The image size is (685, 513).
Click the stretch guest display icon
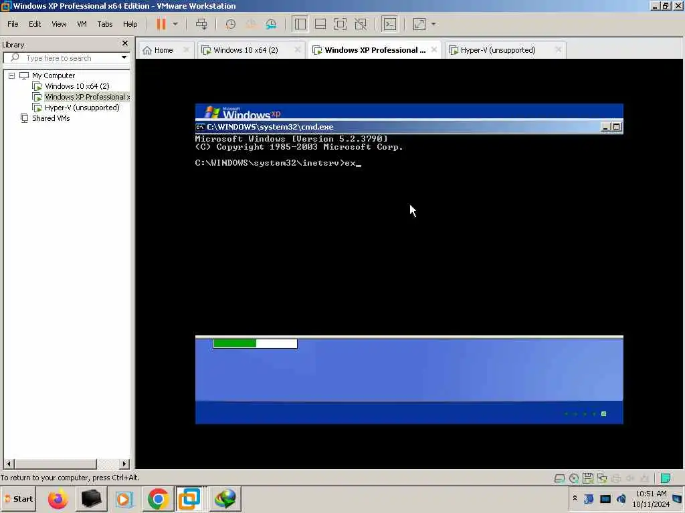(419, 24)
